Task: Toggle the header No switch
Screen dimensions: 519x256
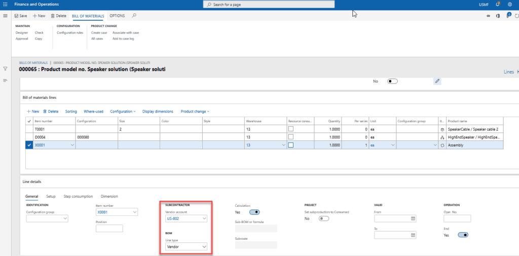Action: click(x=392, y=81)
